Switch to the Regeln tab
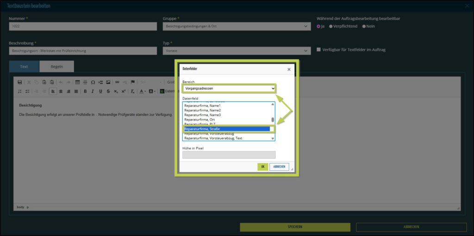 point(56,67)
